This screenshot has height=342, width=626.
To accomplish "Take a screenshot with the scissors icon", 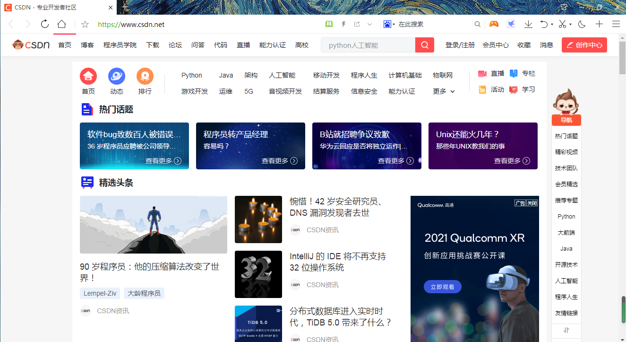I will click(562, 24).
